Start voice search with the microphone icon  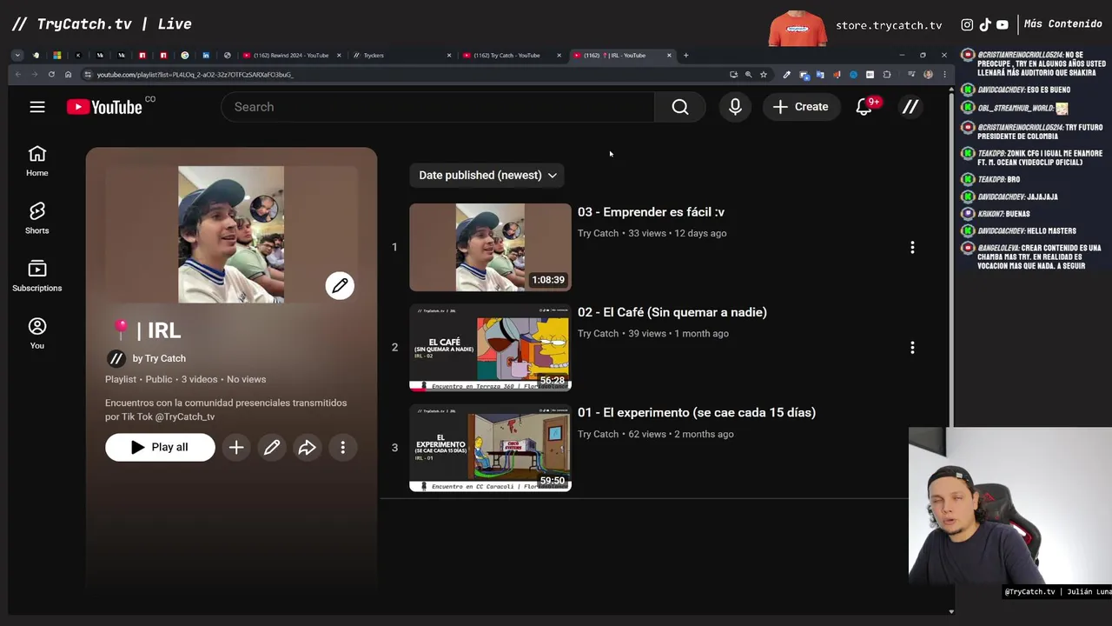(x=735, y=107)
